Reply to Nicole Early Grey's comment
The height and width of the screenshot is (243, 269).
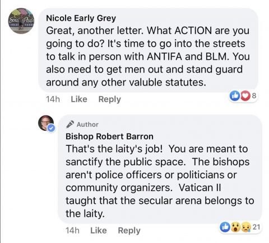click(x=110, y=99)
